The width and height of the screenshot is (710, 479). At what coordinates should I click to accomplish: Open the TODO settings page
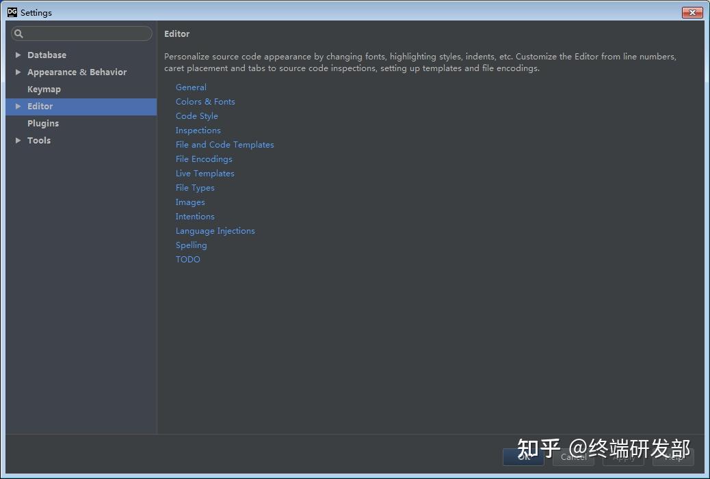[x=187, y=259]
